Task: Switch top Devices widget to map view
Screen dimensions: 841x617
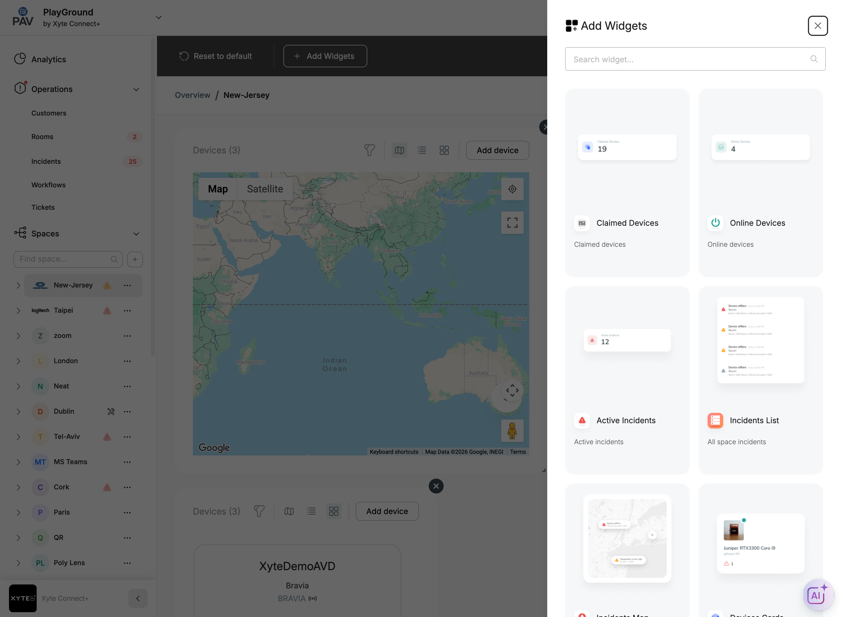Action: point(399,150)
